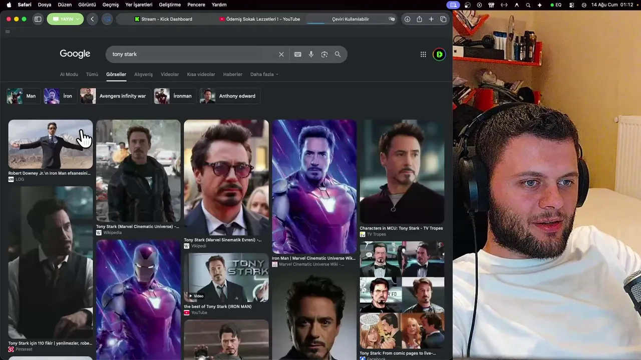Go back with Safari back arrow
Viewport: 641px width, 360px height.
click(92, 19)
